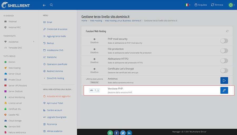Toggle File protection switch
237x135 pixels.
pos(224,51)
